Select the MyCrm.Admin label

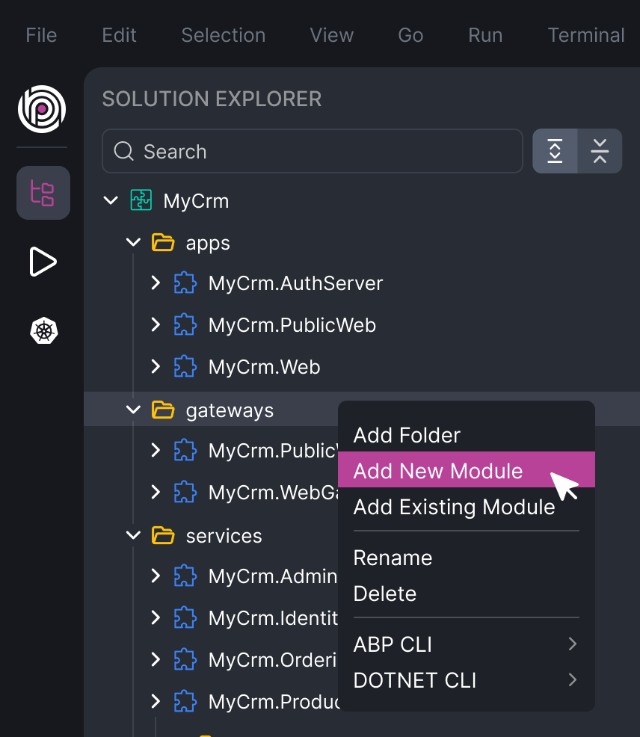[273, 576]
